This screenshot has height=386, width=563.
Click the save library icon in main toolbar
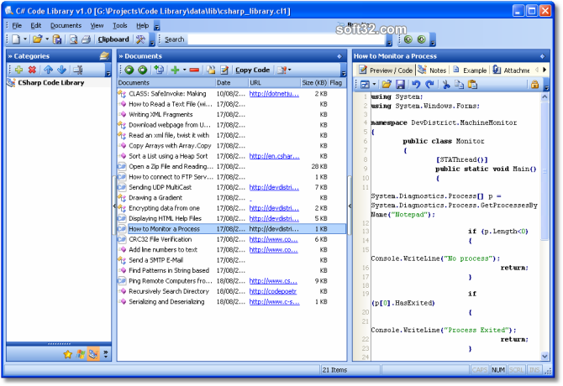point(57,39)
